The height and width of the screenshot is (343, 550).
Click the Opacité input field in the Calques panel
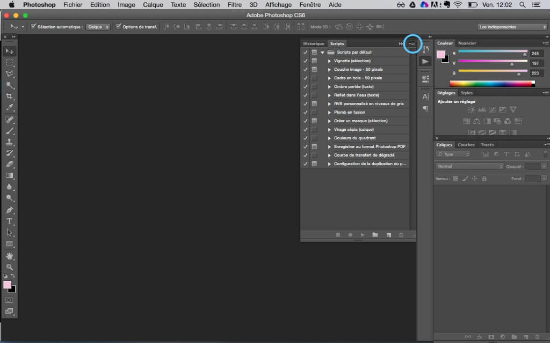534,166
